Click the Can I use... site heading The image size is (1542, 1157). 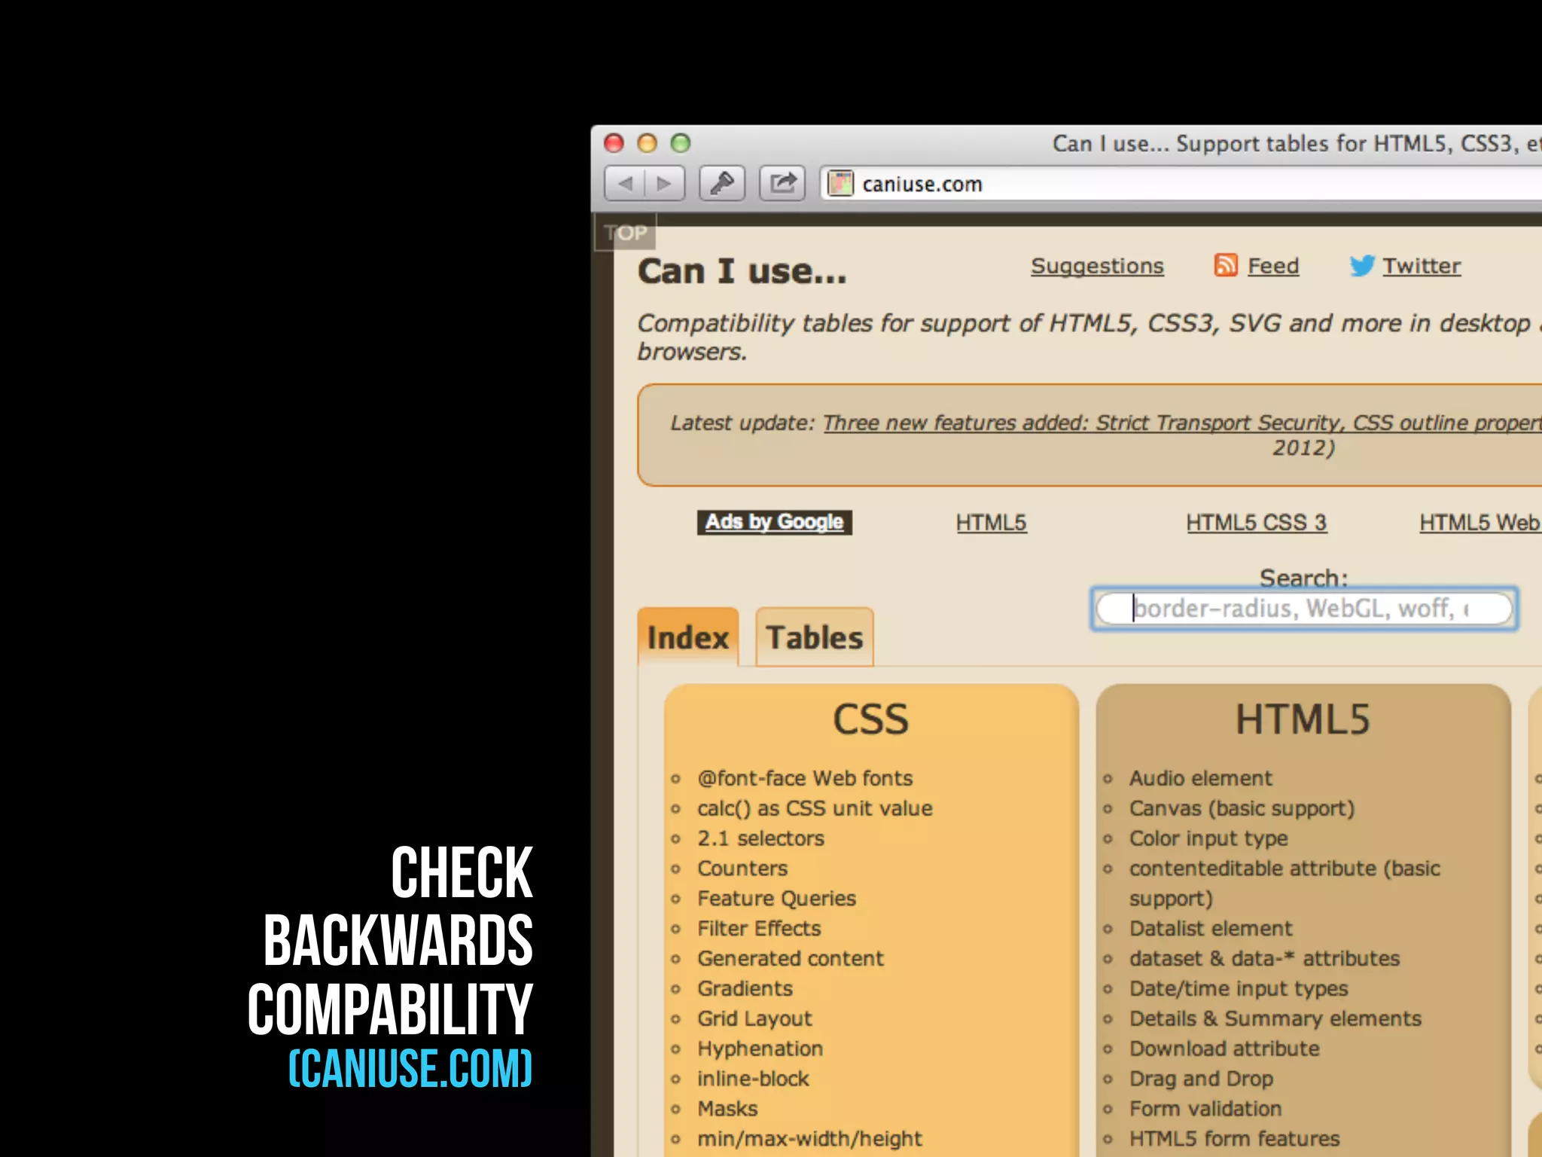[742, 271]
